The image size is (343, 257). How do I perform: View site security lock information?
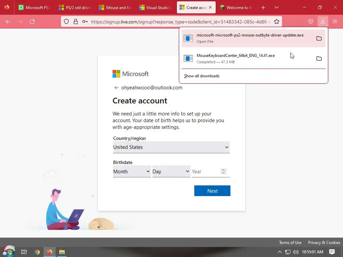[x=75, y=21]
